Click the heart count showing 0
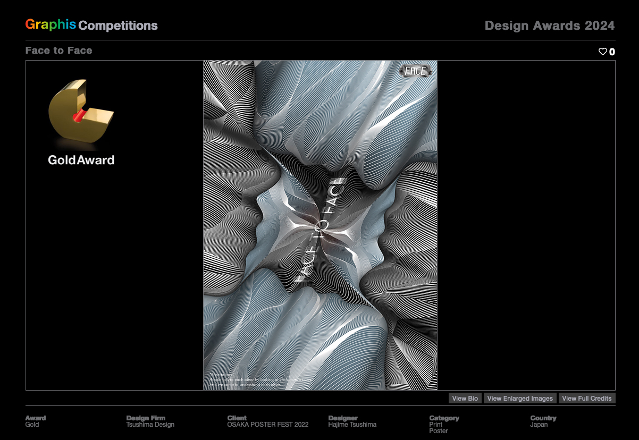 click(612, 52)
